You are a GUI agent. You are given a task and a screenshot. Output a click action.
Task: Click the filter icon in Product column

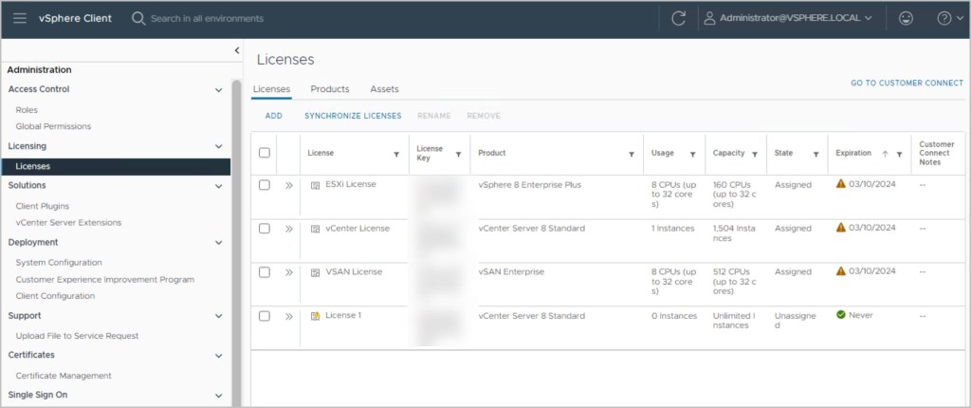pos(632,154)
